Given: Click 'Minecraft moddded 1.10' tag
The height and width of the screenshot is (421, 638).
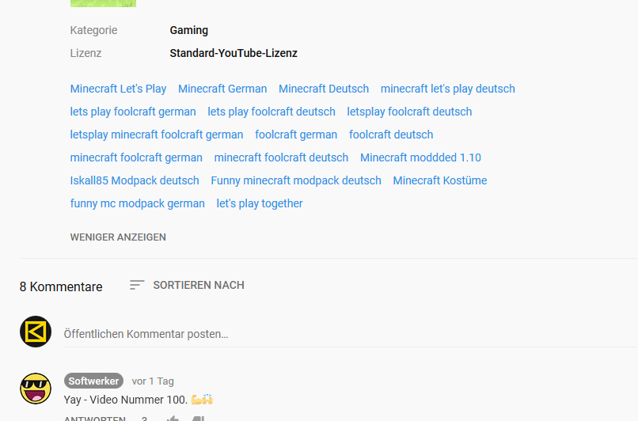Looking at the screenshot, I should point(420,157).
